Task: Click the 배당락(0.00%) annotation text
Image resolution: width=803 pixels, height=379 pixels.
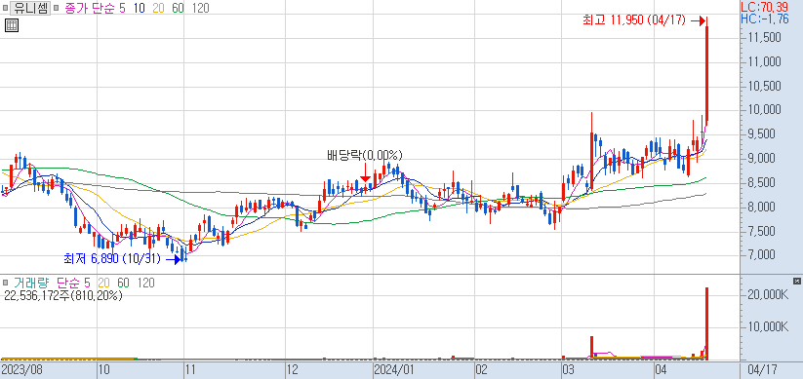Action: click(x=365, y=155)
